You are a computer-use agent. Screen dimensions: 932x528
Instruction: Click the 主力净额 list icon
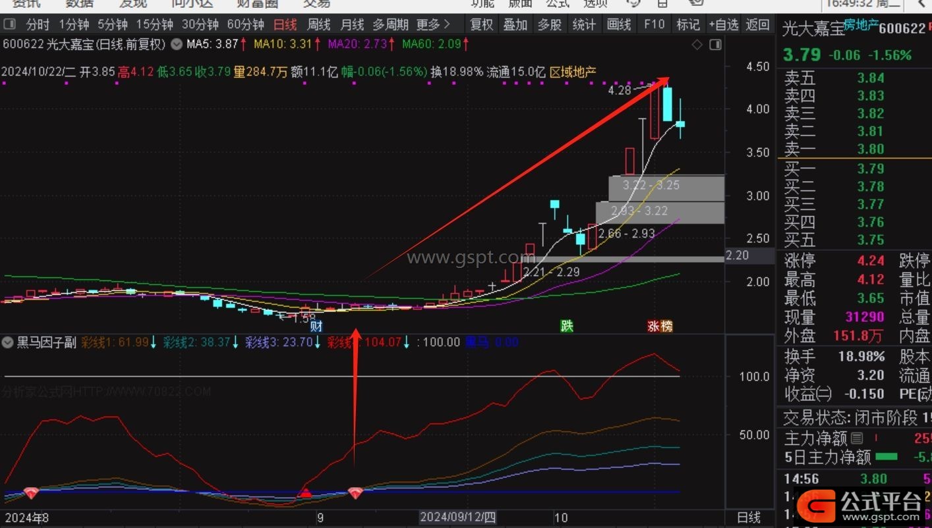(x=857, y=438)
